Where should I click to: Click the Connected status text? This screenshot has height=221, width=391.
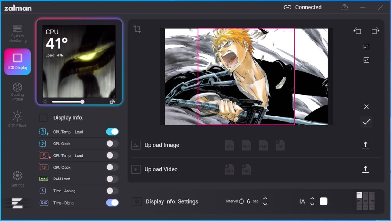pos(308,7)
